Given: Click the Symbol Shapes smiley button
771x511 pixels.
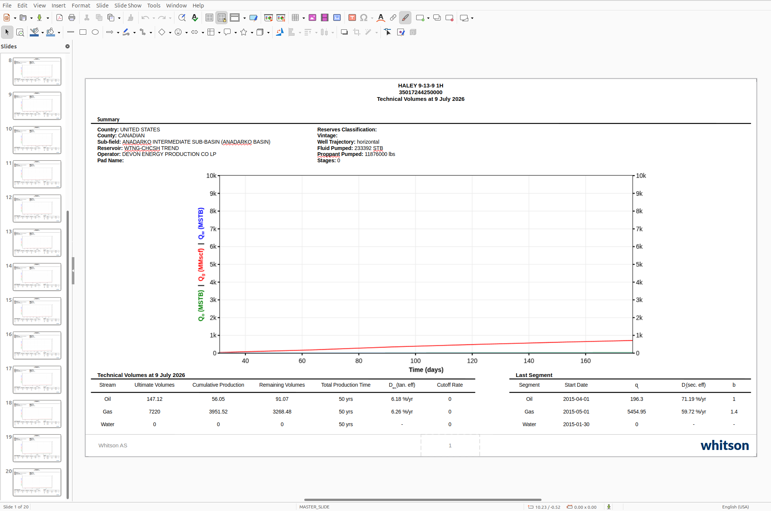Looking at the screenshot, I should click(x=178, y=32).
